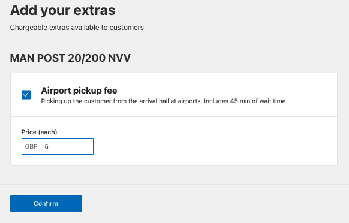
Task: Click the Price (each) label
Action: point(39,132)
